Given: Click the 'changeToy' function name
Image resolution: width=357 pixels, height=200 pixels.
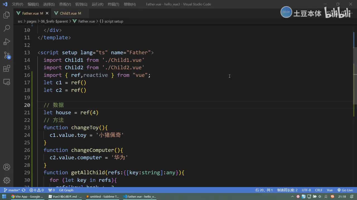Looking at the screenshot, I should click(85, 127).
